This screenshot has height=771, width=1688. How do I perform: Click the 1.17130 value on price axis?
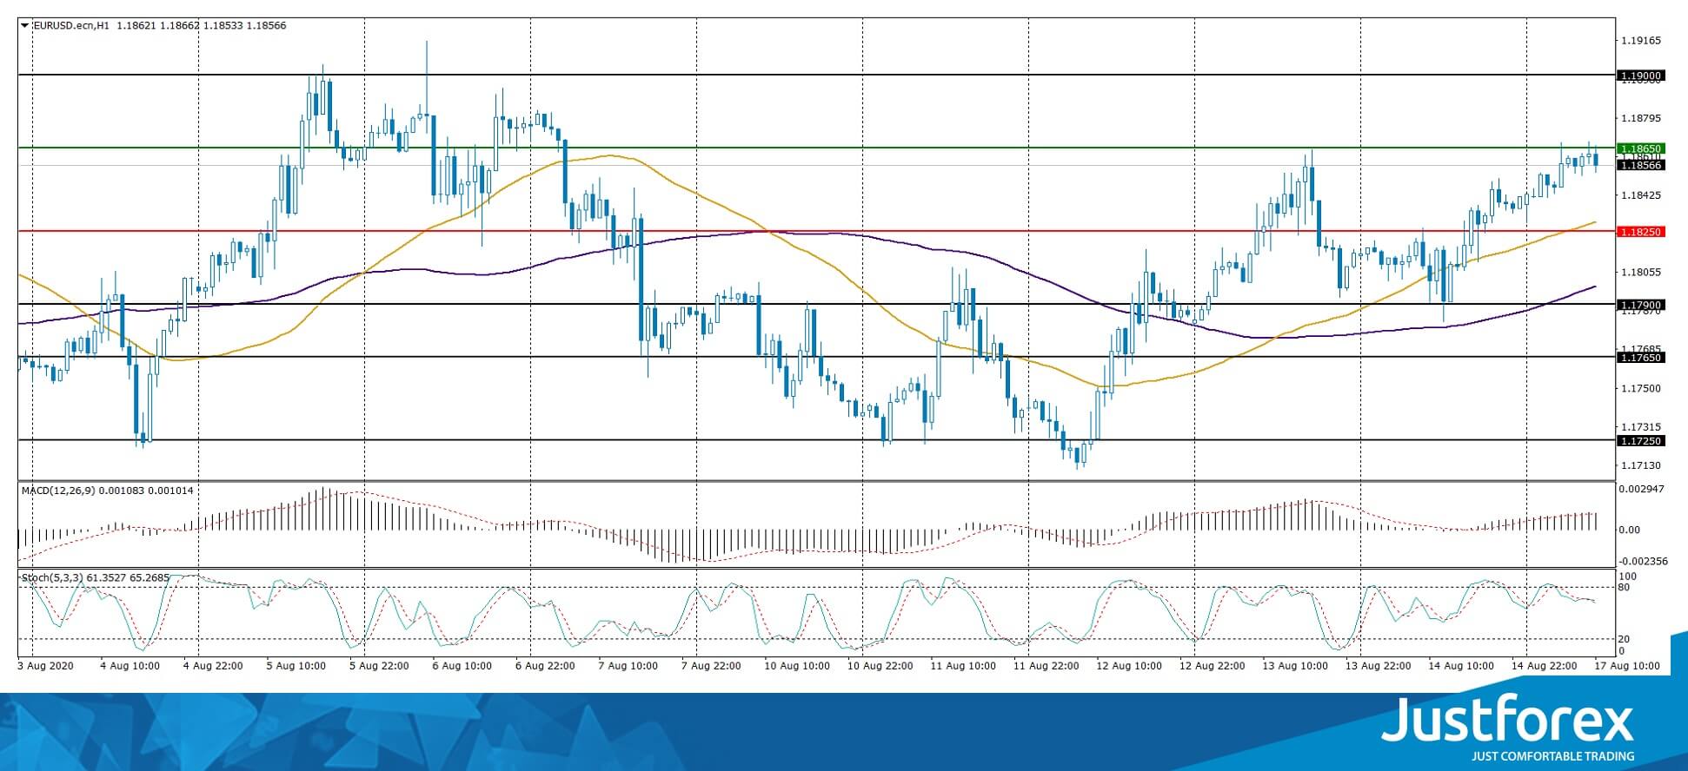point(1641,465)
